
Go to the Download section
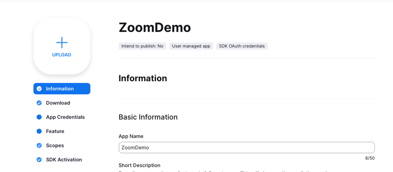click(58, 103)
